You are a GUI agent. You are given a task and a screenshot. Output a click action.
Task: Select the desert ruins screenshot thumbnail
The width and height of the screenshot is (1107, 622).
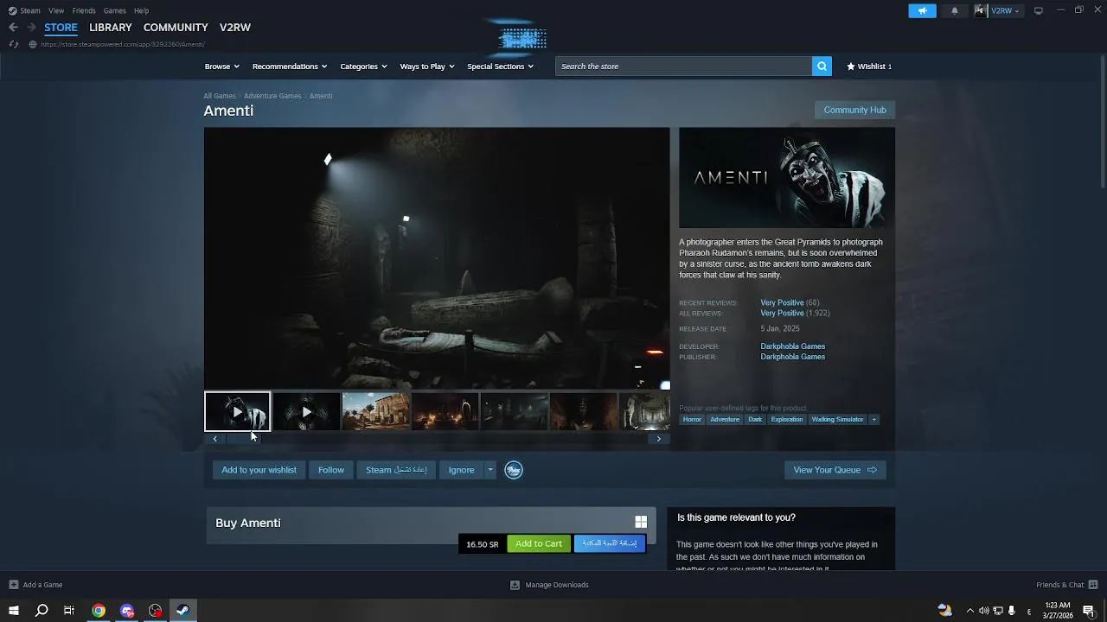pyautogui.click(x=375, y=412)
